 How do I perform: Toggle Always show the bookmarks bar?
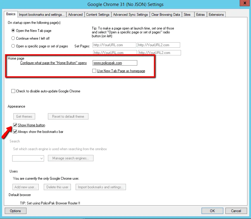pos(15,132)
